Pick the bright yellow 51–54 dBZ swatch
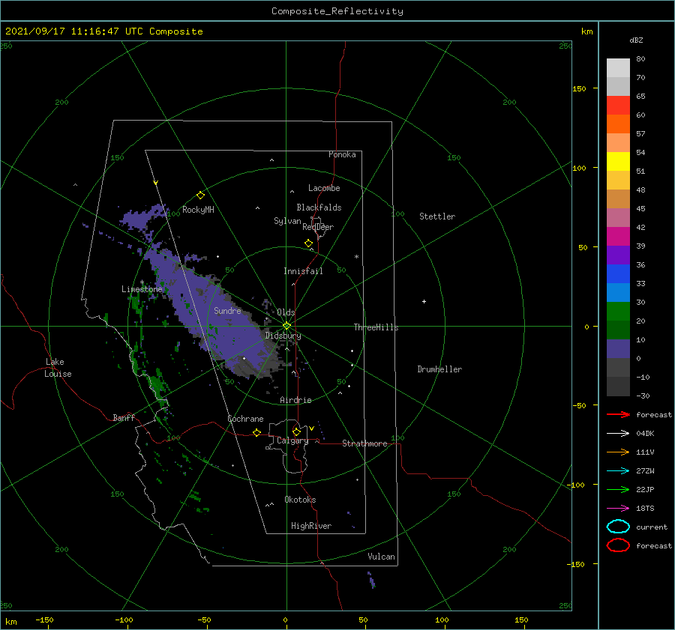Screen dimensions: 675x630 pyautogui.click(x=618, y=162)
